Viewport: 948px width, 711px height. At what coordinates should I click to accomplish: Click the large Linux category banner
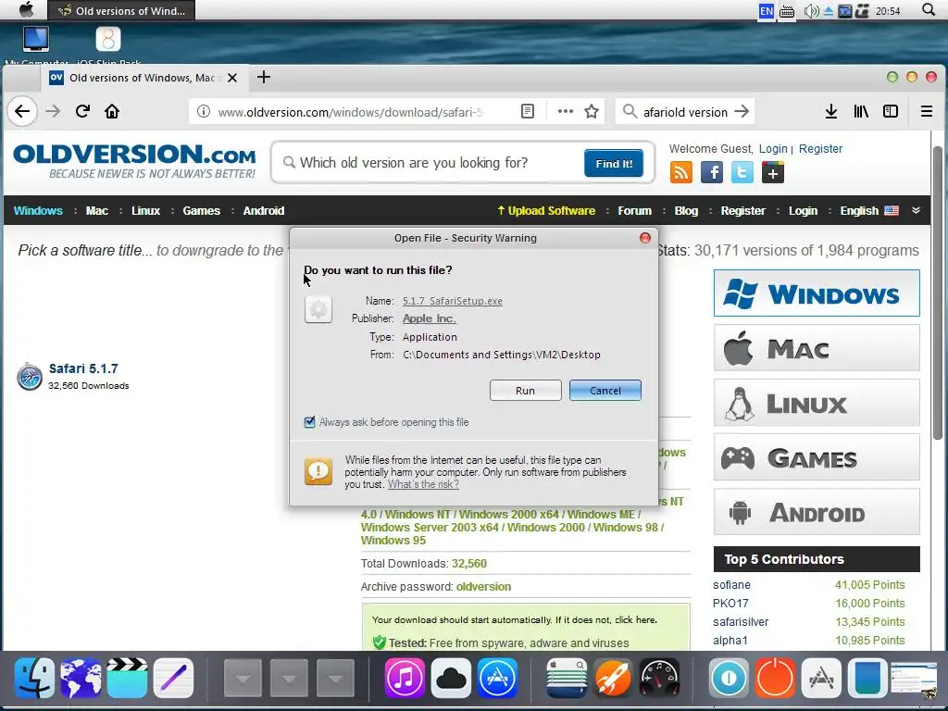click(817, 403)
